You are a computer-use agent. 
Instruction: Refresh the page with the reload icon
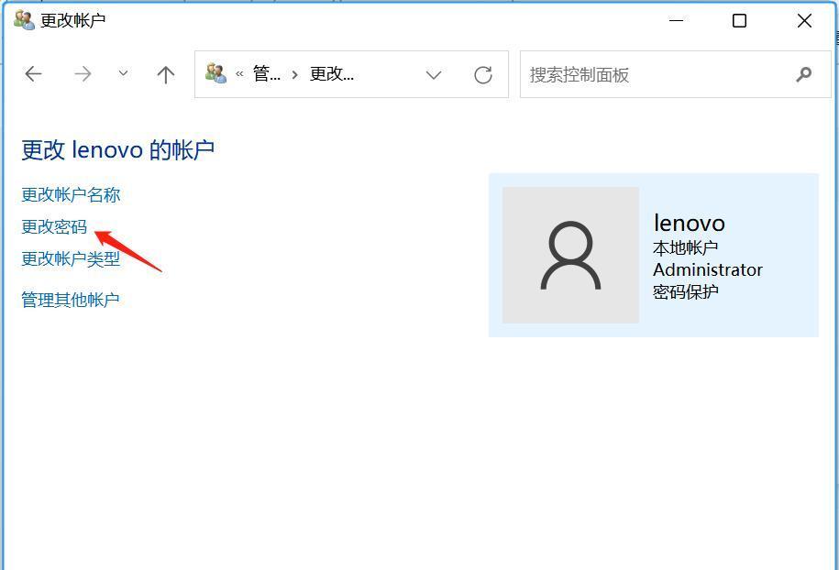click(483, 75)
